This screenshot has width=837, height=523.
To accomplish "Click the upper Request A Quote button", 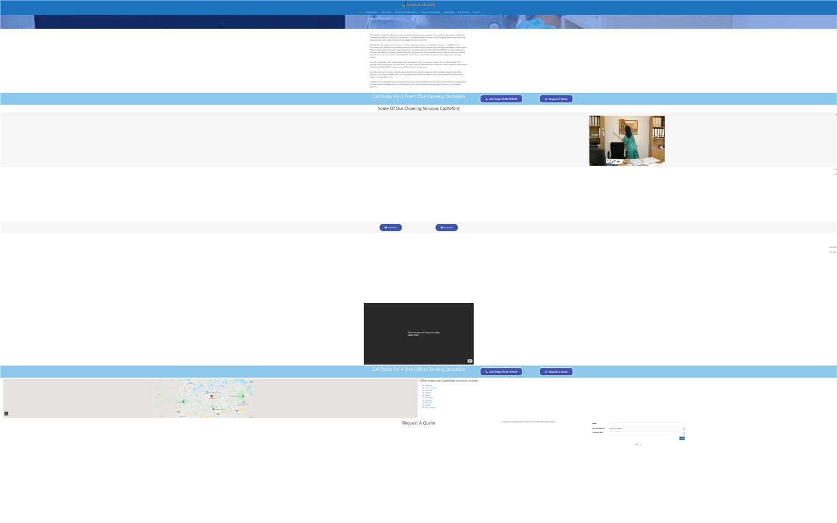I will pos(556,99).
